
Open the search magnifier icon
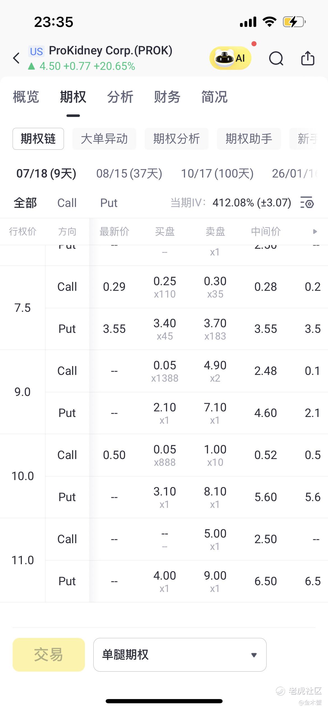click(276, 59)
